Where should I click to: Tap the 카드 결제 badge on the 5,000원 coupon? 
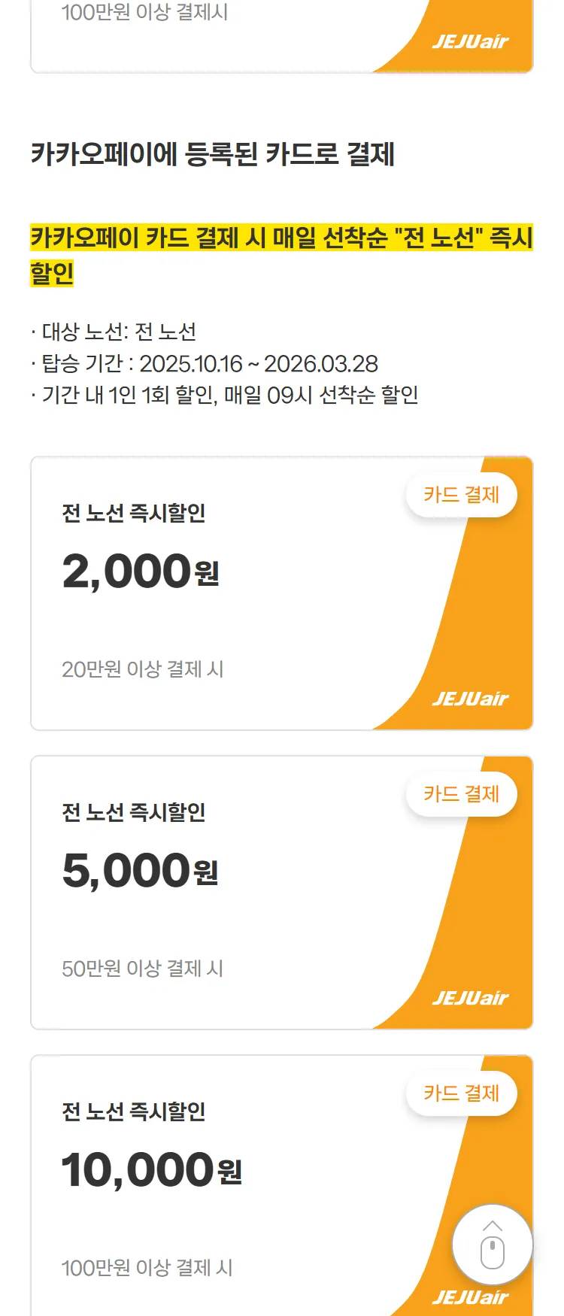click(x=461, y=794)
